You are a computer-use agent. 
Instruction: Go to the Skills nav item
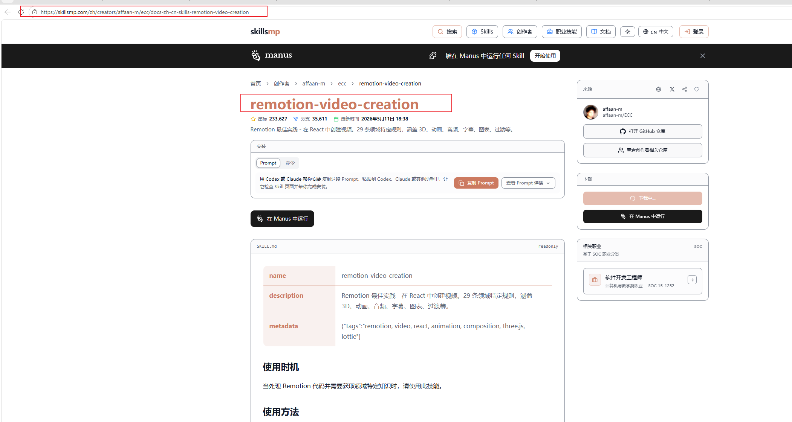(482, 32)
